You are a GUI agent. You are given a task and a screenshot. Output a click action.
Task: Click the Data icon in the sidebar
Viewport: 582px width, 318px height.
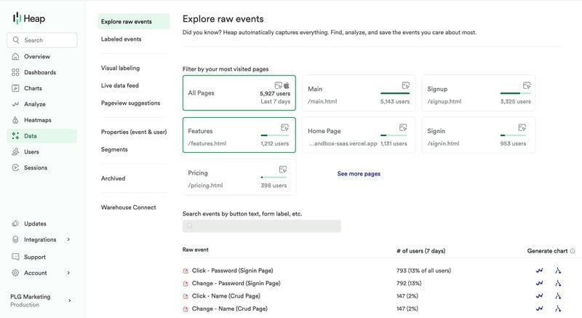(15, 136)
